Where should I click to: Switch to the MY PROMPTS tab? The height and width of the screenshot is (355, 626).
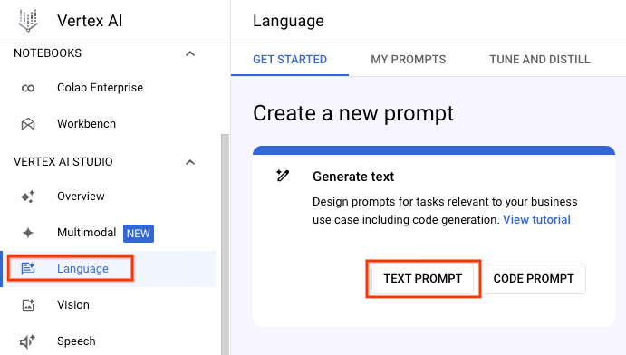(x=408, y=60)
